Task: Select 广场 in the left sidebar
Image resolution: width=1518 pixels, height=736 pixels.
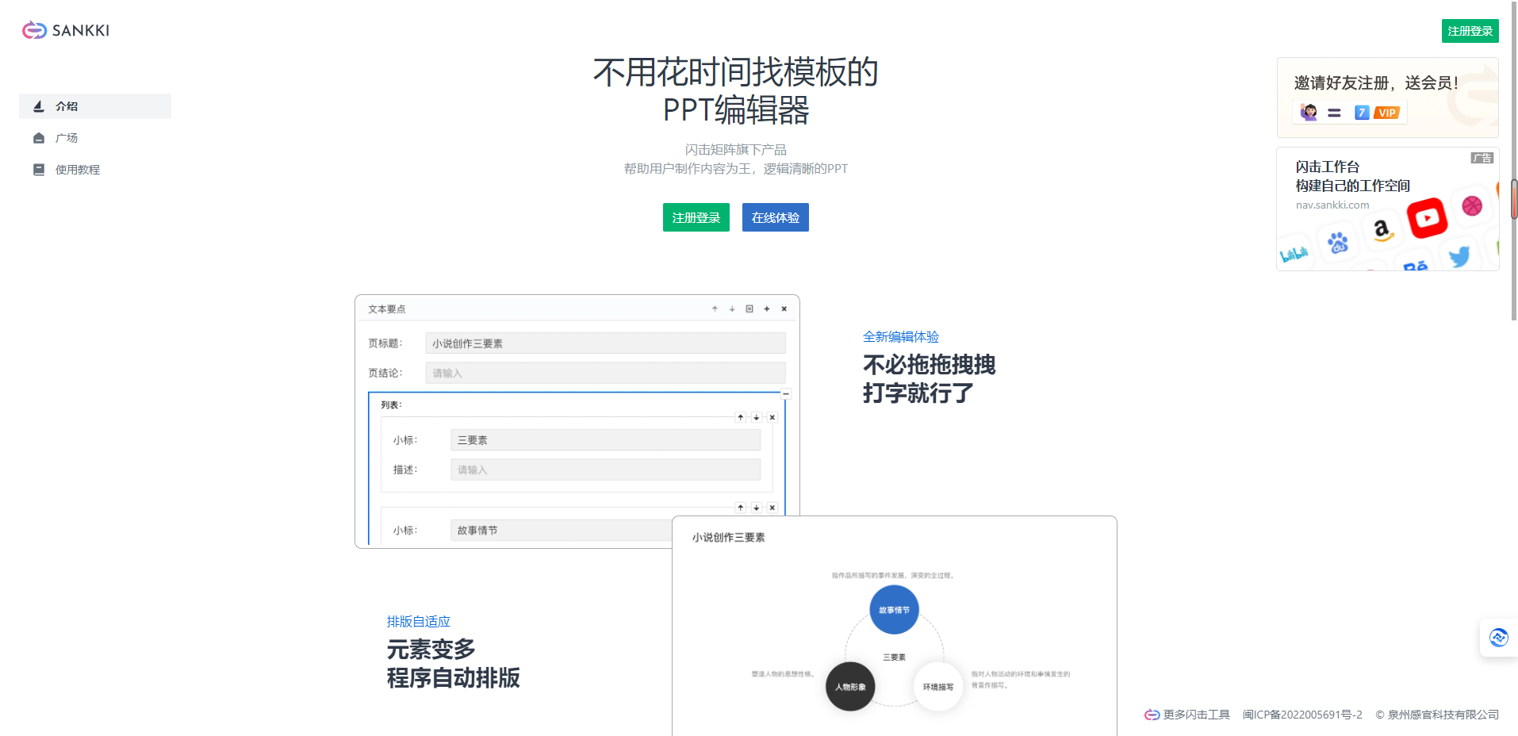Action: (67, 137)
